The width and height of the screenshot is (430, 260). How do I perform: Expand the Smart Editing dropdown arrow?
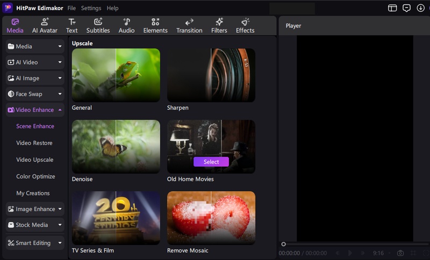60,243
